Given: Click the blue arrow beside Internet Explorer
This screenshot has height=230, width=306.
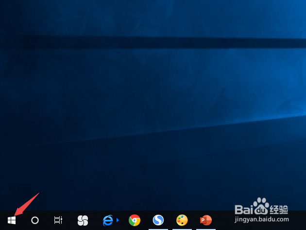Looking at the screenshot, I should (118, 220).
